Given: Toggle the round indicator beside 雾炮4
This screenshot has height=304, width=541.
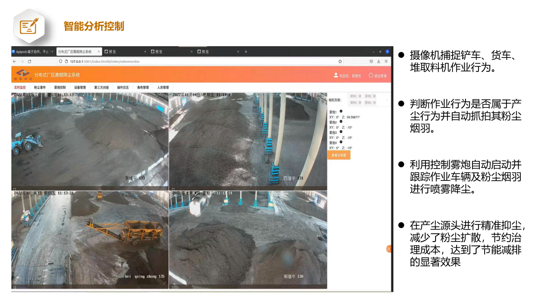Looking at the screenshot, I should (341, 142).
